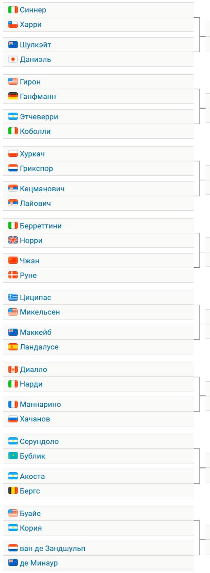
Task: Select player name Микельсен
Action: [40, 312]
